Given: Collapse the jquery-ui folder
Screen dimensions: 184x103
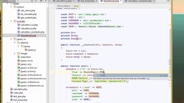Looking at the screenshot, I should coord(11,39).
